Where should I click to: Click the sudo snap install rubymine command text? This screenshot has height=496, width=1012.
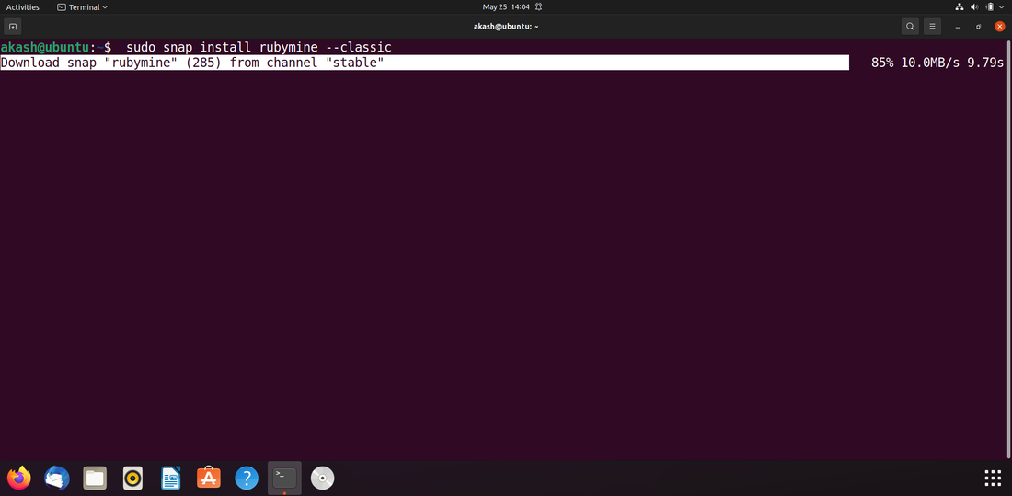pyautogui.click(x=259, y=47)
